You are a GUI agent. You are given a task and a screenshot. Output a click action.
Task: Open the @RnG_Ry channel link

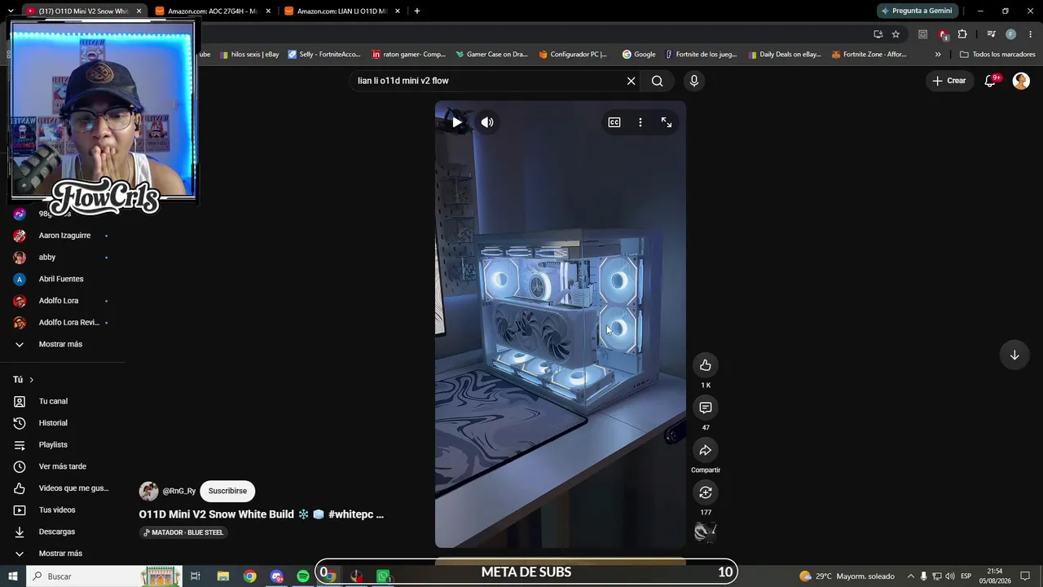point(179,491)
